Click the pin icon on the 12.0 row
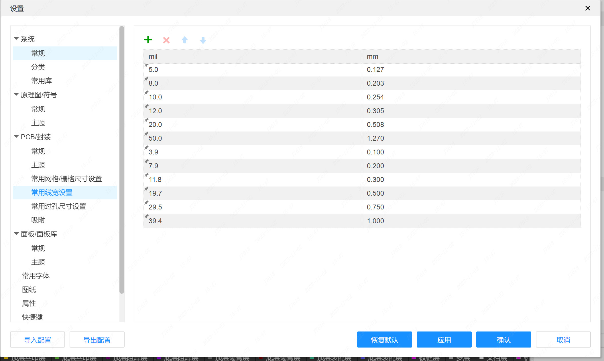 [x=146, y=106]
